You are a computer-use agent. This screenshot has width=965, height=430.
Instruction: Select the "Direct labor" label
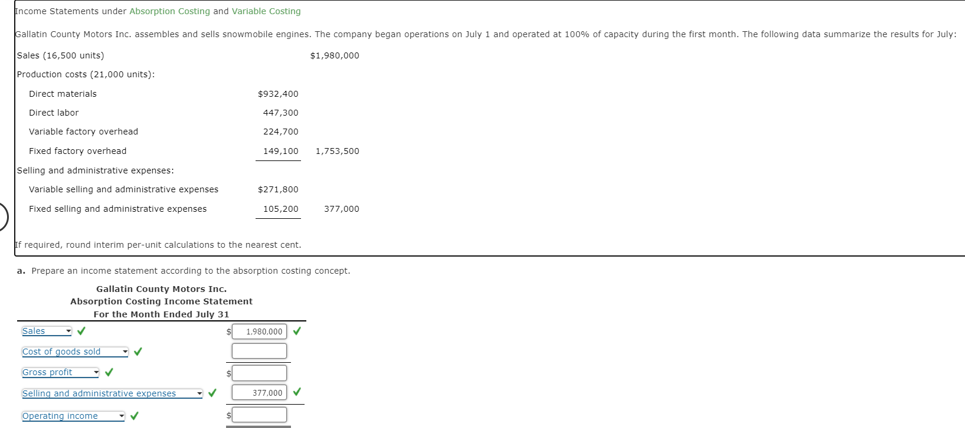pyautogui.click(x=54, y=113)
